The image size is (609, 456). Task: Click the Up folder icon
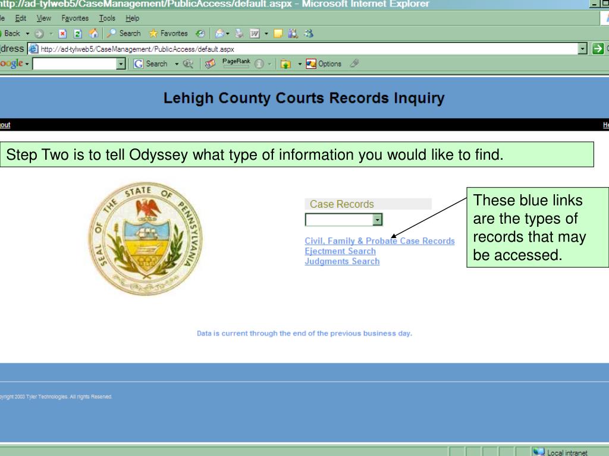(286, 64)
